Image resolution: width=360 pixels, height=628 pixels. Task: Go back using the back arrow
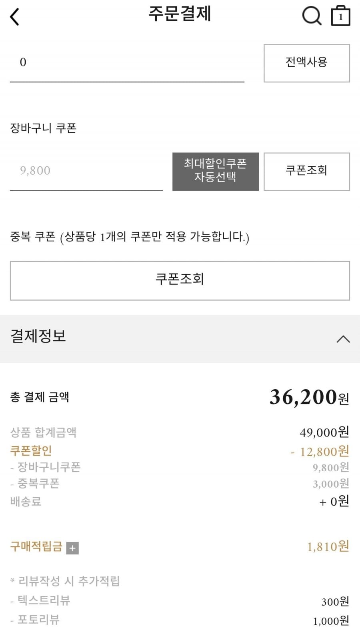[x=15, y=17]
